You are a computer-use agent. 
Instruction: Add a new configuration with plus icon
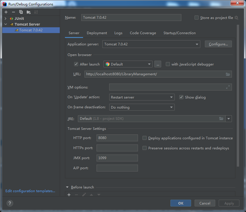coord(6,12)
